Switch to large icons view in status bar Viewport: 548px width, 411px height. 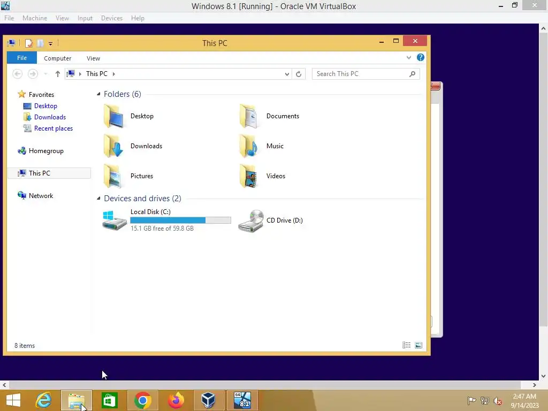point(418,345)
